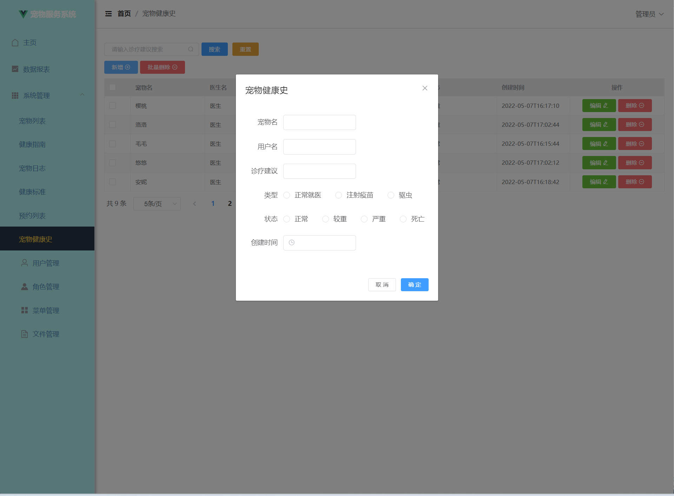Viewport: 674px width, 496px height.
Task: Choose the 严重 status radio button
Action: [x=364, y=219]
